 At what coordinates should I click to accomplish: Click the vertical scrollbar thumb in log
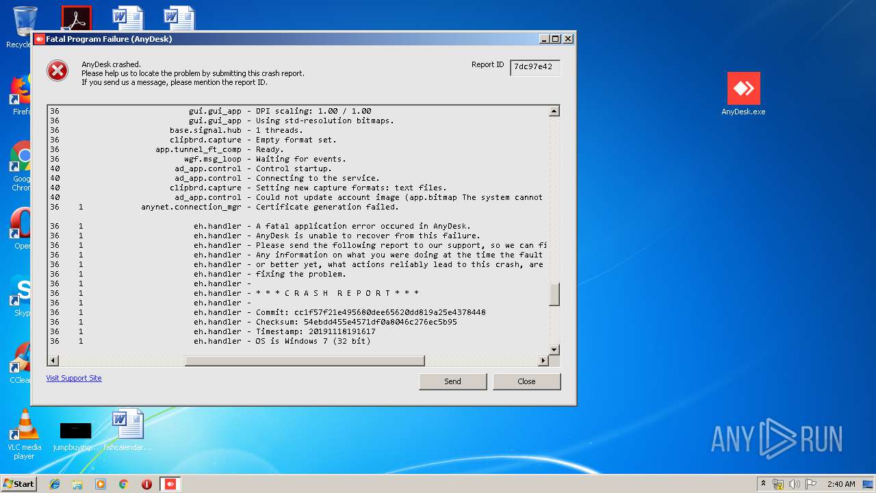[554, 294]
